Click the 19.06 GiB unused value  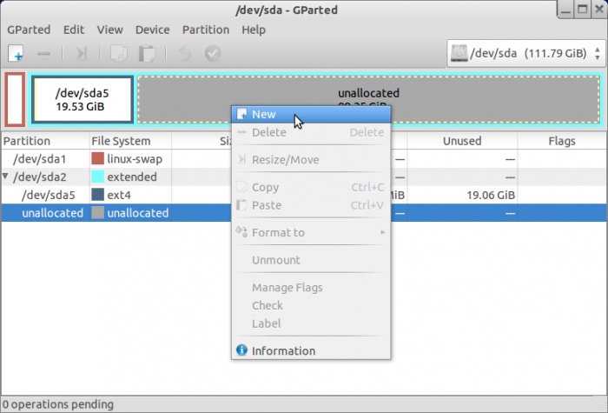click(491, 195)
